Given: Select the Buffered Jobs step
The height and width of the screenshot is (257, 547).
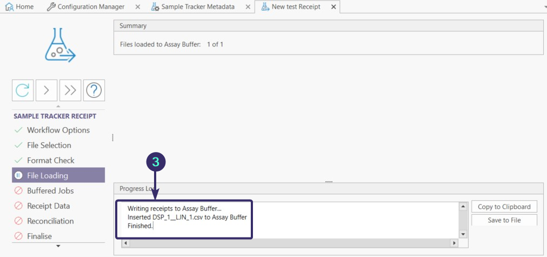Looking at the screenshot, I should pos(50,190).
